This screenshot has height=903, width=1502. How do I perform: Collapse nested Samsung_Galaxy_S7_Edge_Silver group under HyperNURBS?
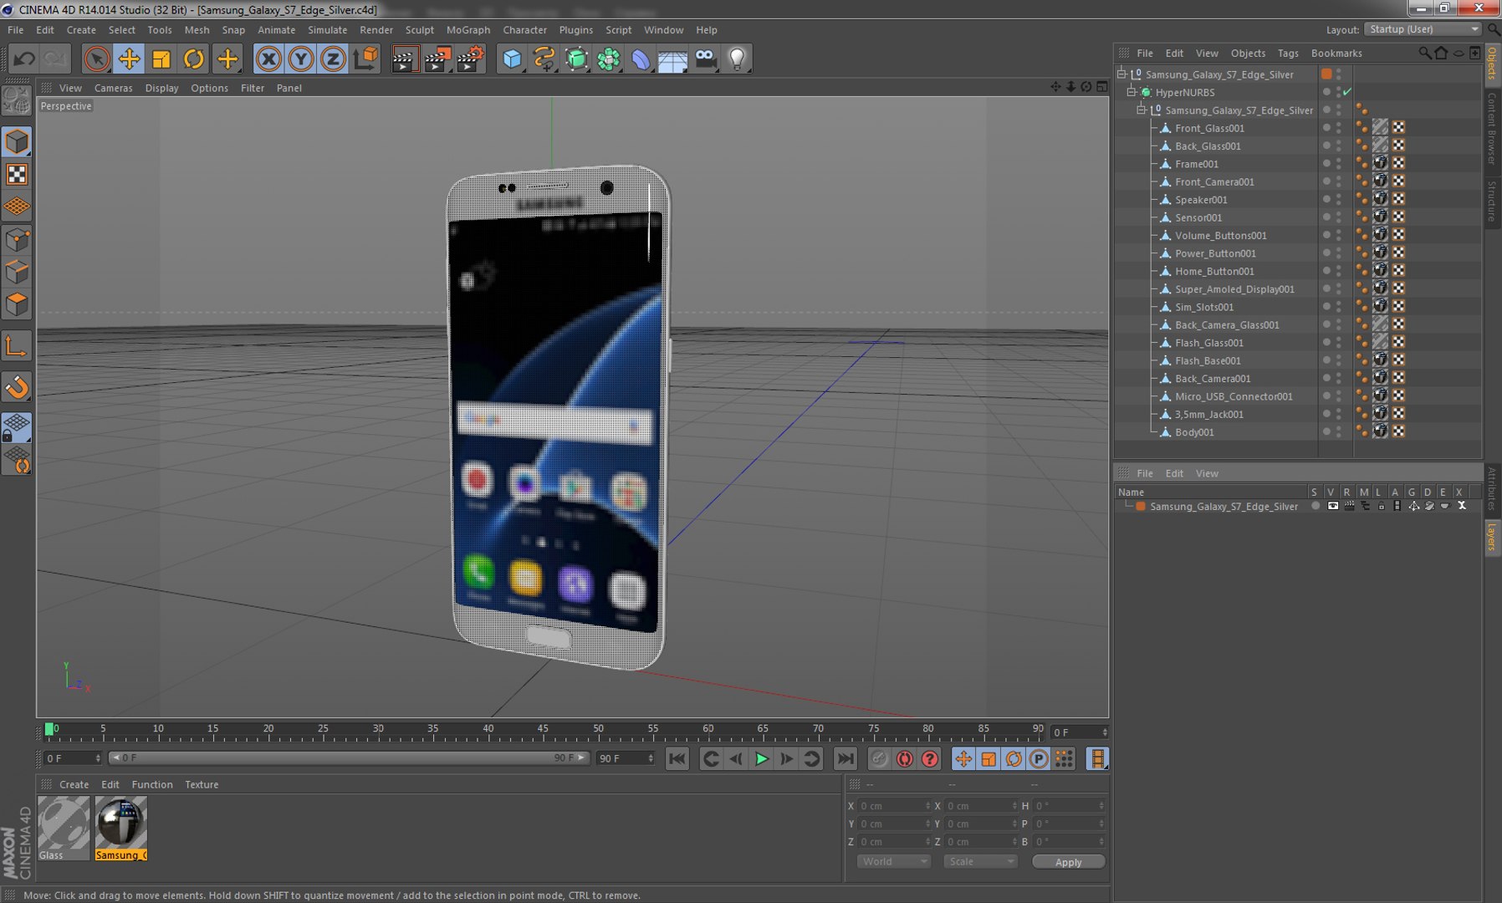[1141, 110]
